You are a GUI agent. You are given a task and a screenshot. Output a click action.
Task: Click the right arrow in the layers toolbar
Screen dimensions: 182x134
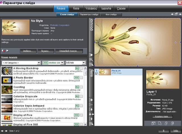click(x=93, y=114)
